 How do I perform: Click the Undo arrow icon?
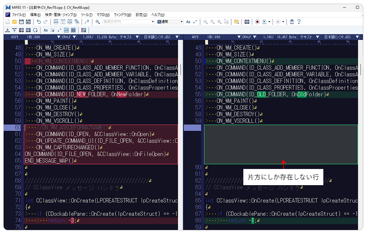[x=39, y=22]
